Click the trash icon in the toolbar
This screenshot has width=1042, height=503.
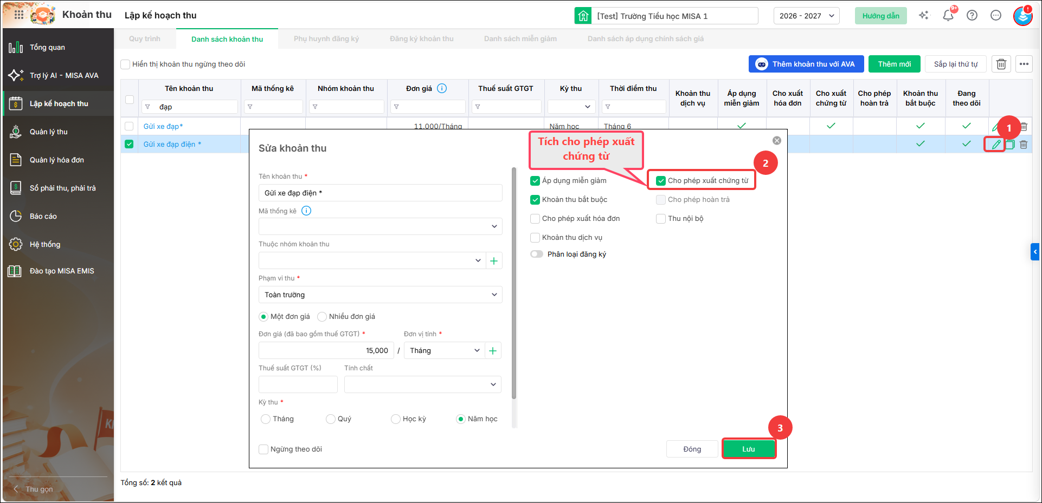tap(1001, 64)
